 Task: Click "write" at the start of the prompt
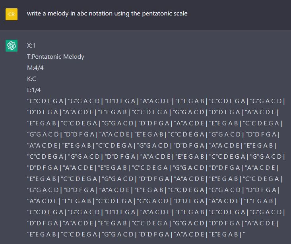click(34, 13)
